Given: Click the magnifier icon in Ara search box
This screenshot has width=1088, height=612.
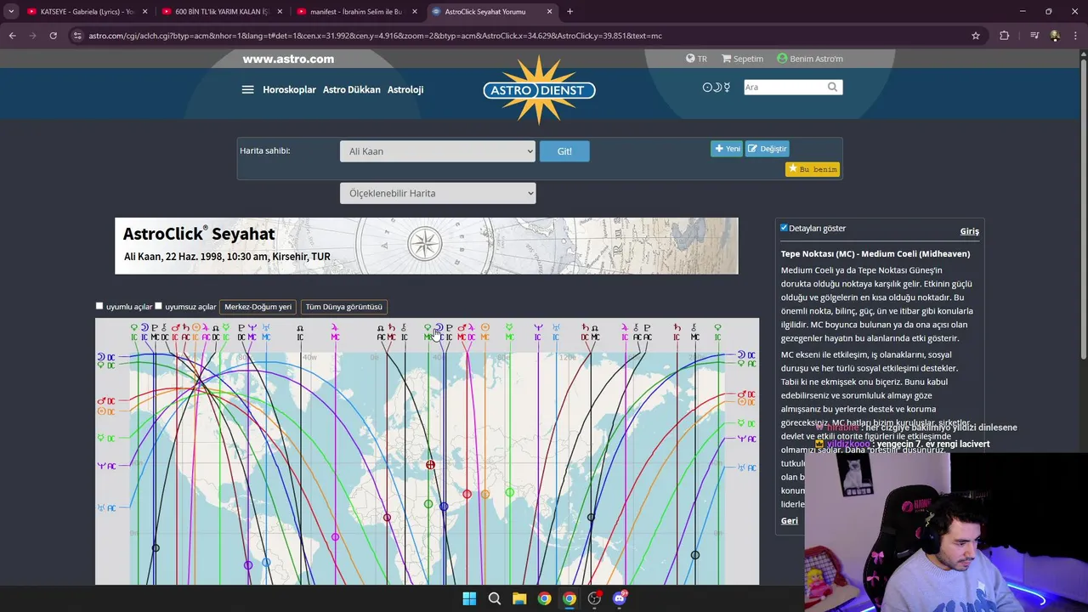Looking at the screenshot, I should click(832, 87).
